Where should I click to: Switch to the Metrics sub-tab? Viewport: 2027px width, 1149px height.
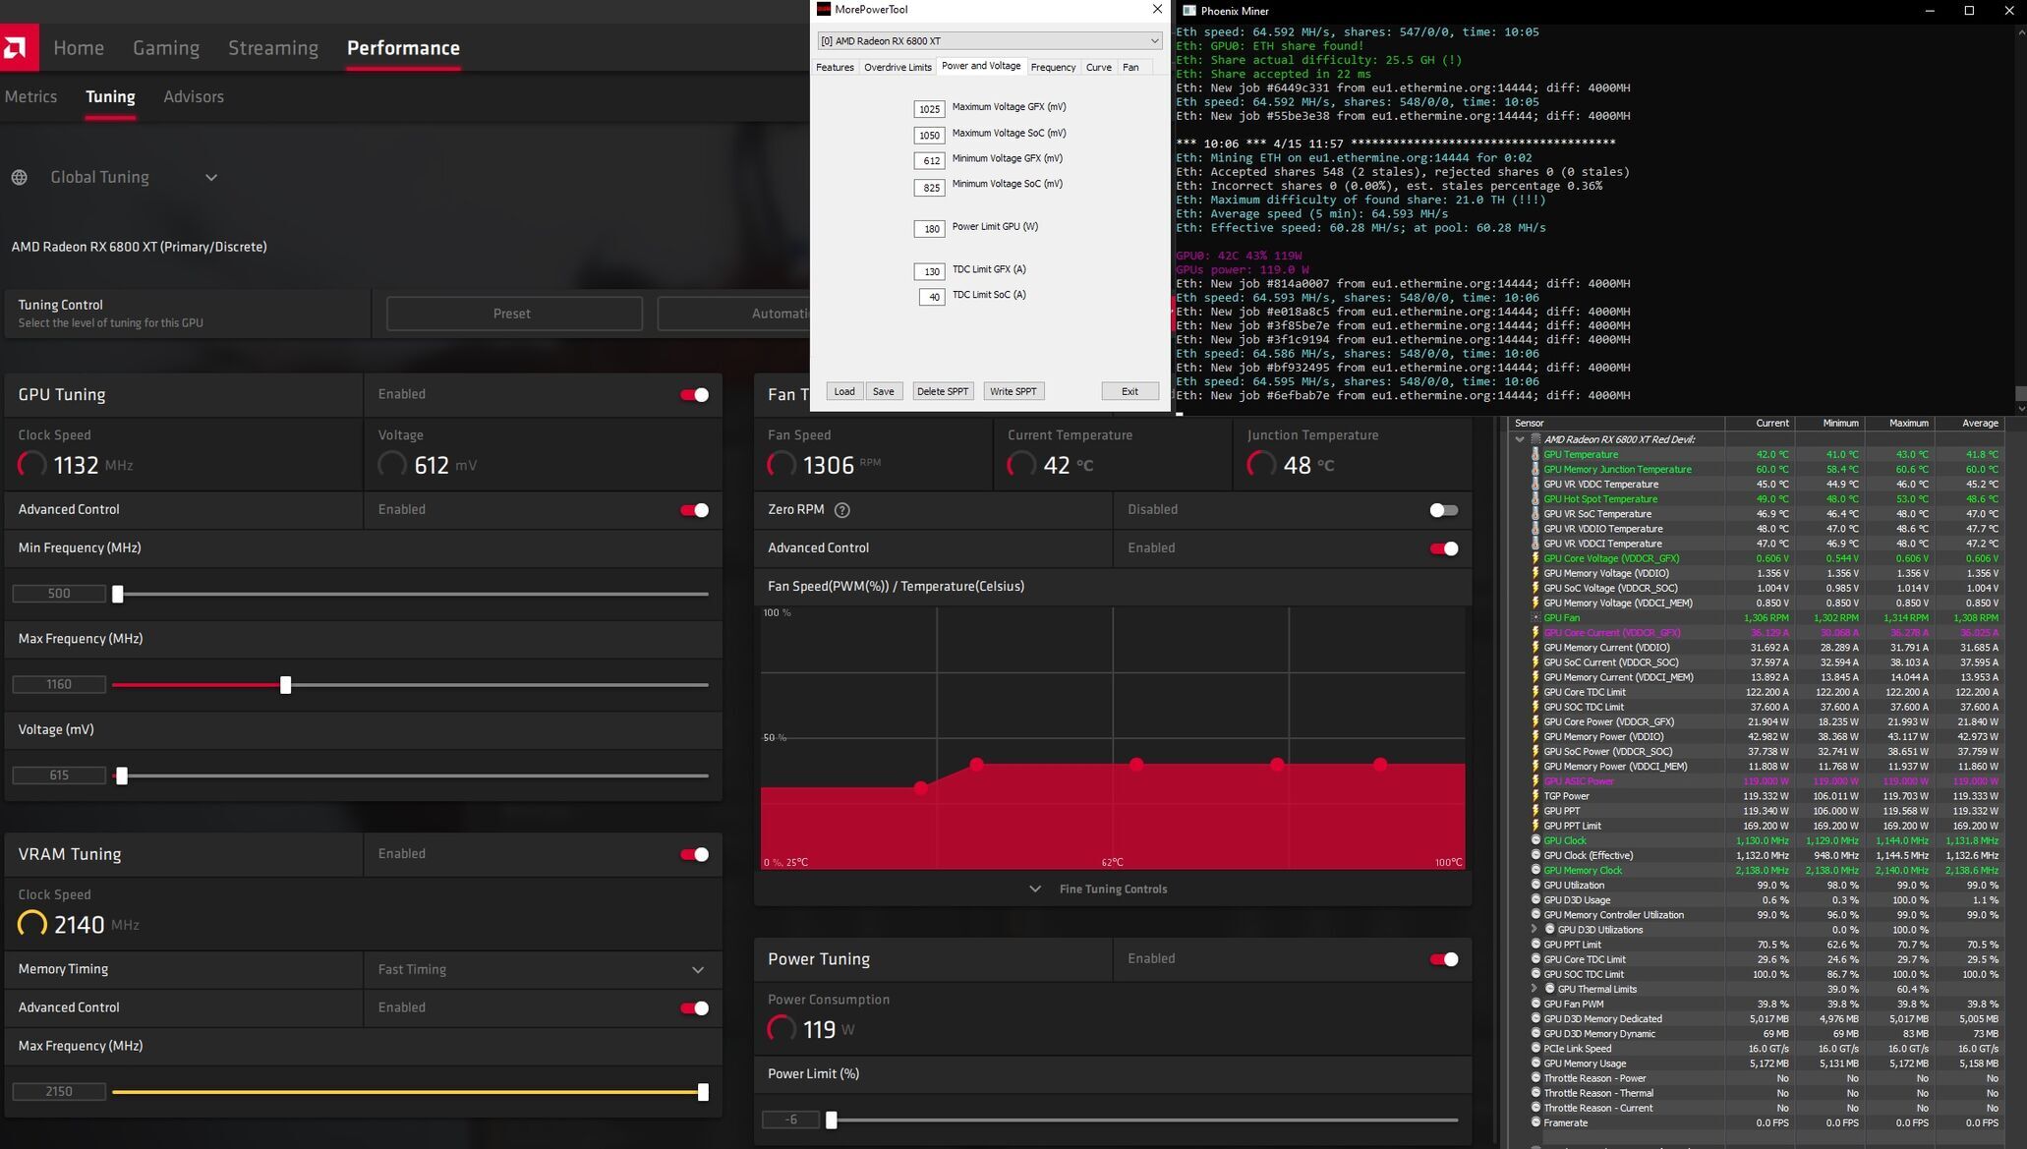(30, 96)
